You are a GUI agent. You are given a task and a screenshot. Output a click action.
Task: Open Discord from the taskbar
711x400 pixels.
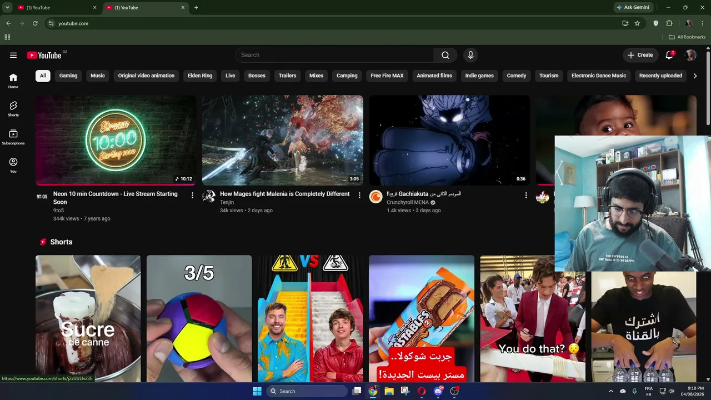(x=438, y=391)
